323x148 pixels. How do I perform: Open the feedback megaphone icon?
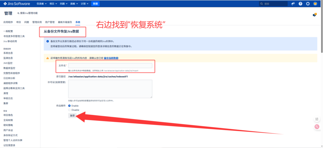coord(293,4)
